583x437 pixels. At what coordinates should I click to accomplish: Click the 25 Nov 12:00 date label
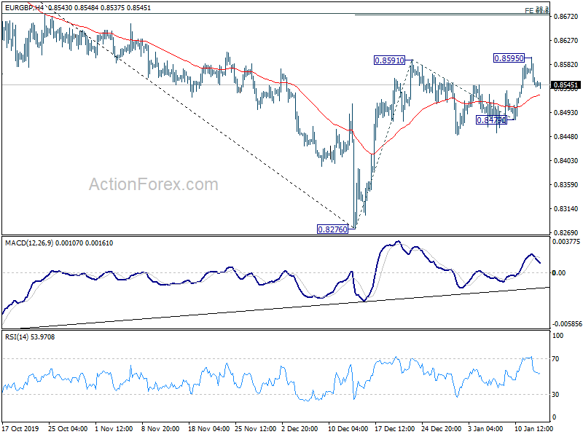[256, 429]
